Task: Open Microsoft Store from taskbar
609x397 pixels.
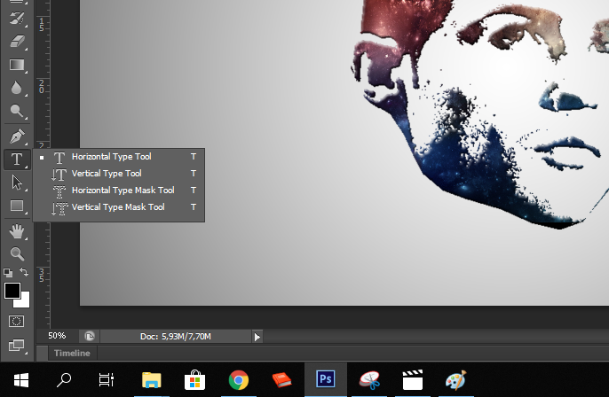Action: [x=195, y=380]
